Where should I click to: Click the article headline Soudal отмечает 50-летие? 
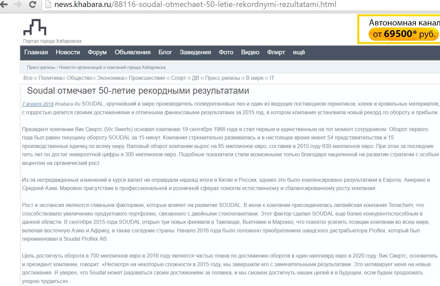138,91
